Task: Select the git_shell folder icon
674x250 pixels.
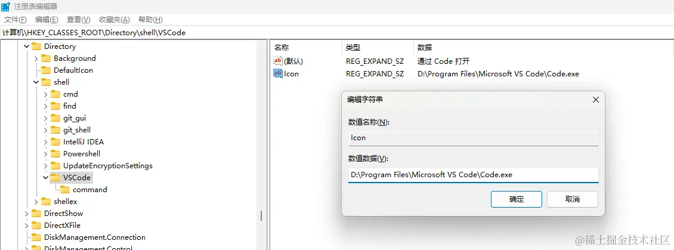Action: 55,130
